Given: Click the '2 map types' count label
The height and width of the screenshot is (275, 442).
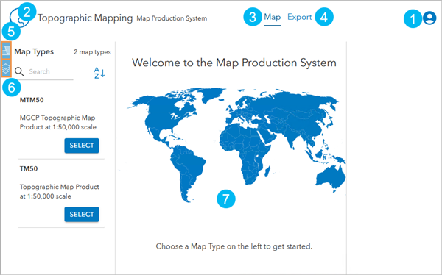Looking at the screenshot, I should pos(92,52).
